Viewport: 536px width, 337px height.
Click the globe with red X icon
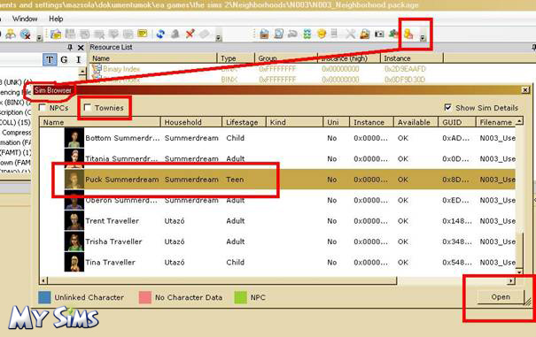[x=26, y=34]
